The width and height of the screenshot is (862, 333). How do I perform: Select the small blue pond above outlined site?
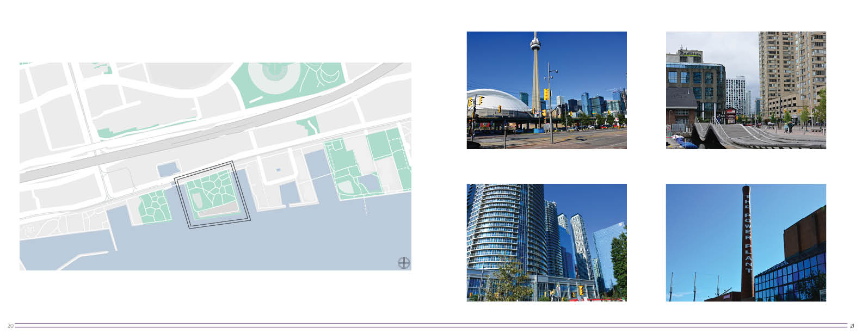pos(169,169)
